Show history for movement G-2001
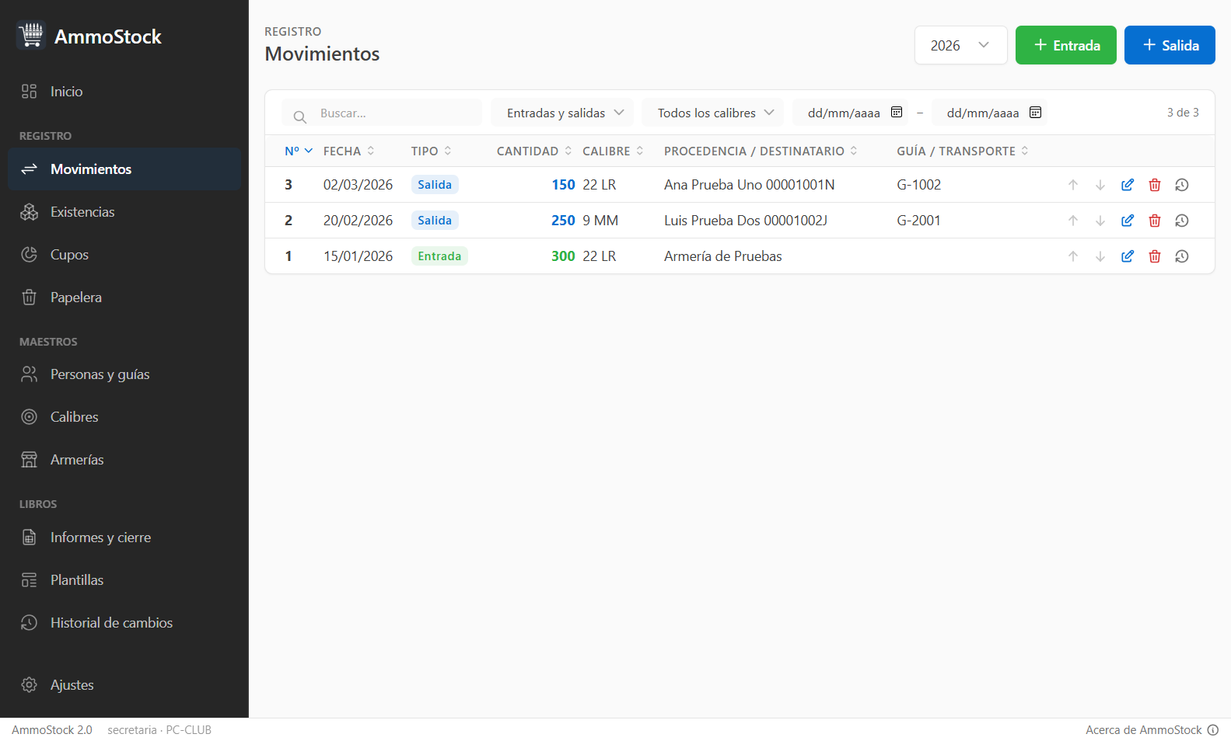The width and height of the screenshot is (1231, 741). coord(1182,221)
